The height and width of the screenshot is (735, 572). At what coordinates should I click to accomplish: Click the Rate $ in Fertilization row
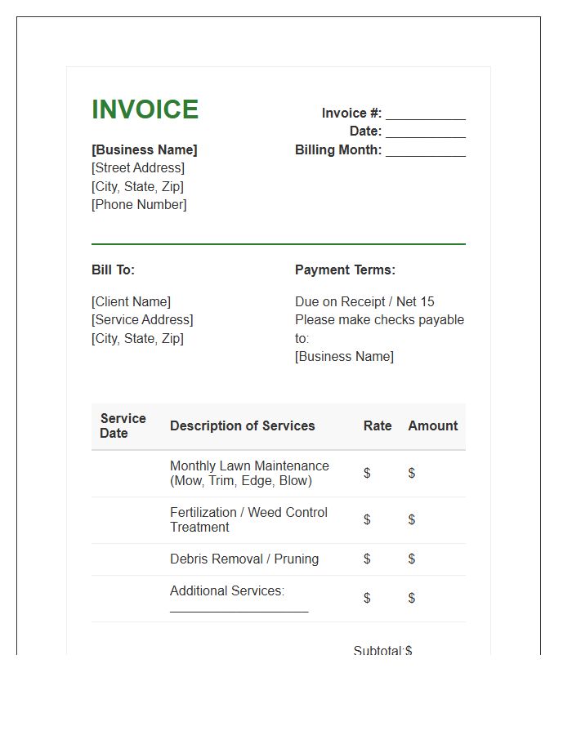point(367,519)
